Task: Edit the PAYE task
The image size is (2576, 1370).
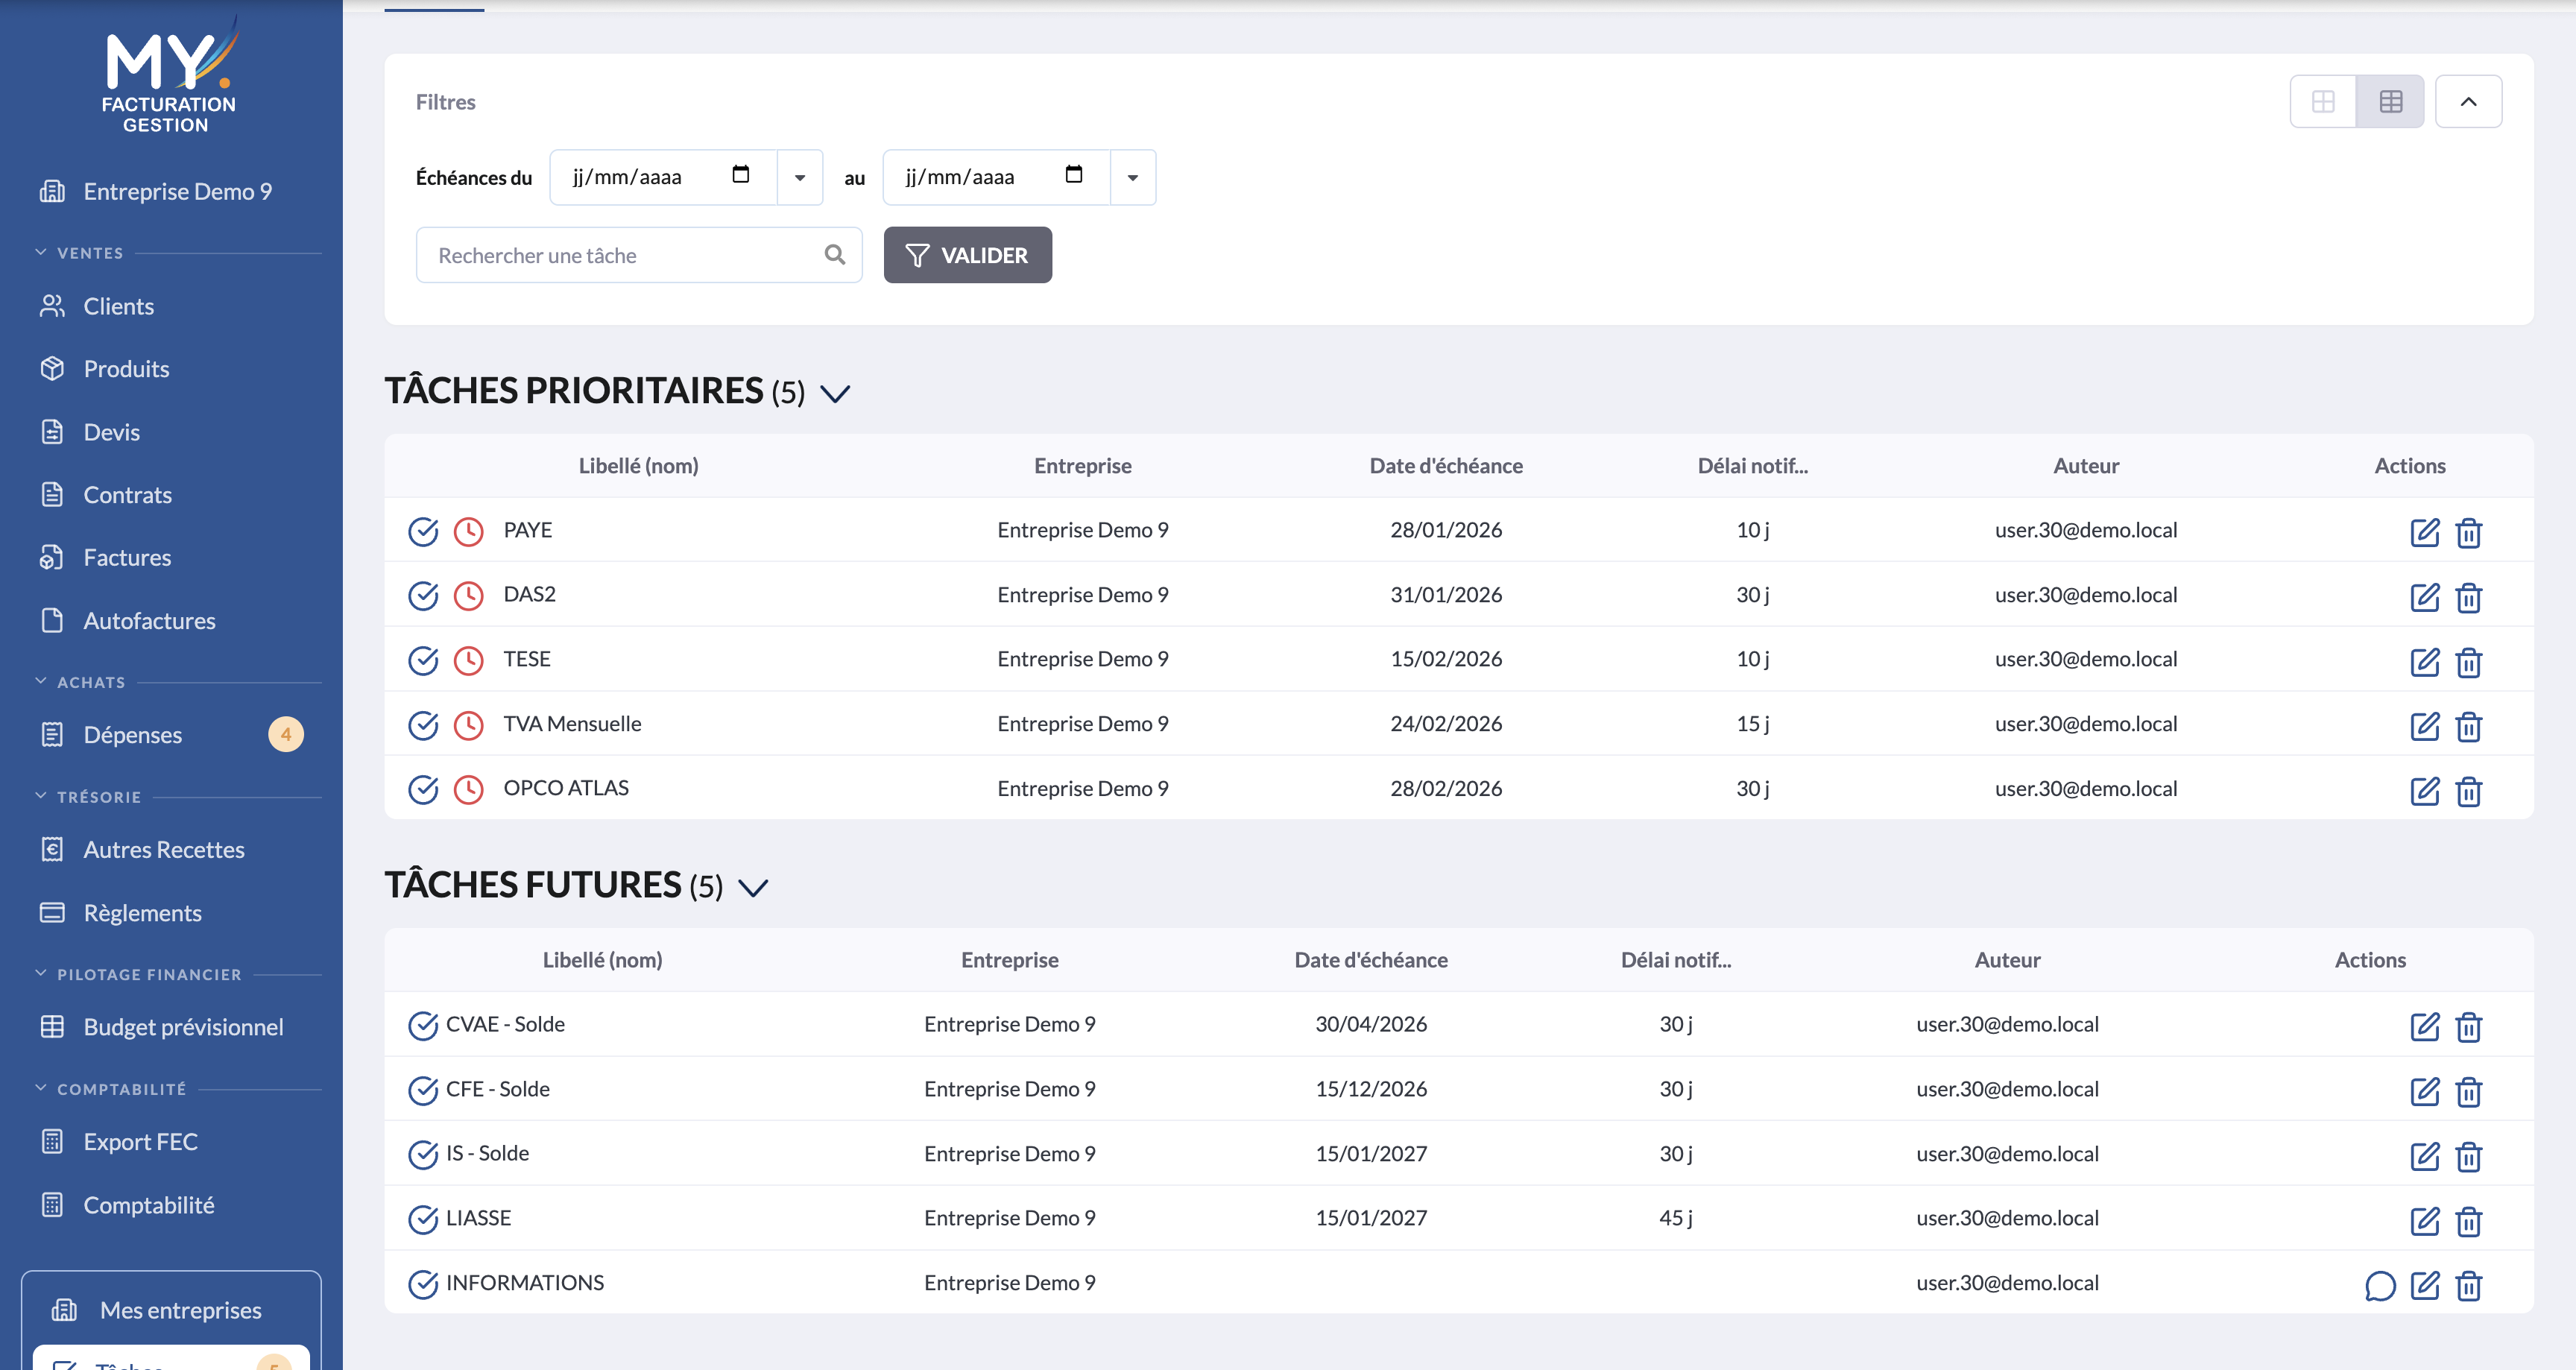Action: coord(2424,532)
